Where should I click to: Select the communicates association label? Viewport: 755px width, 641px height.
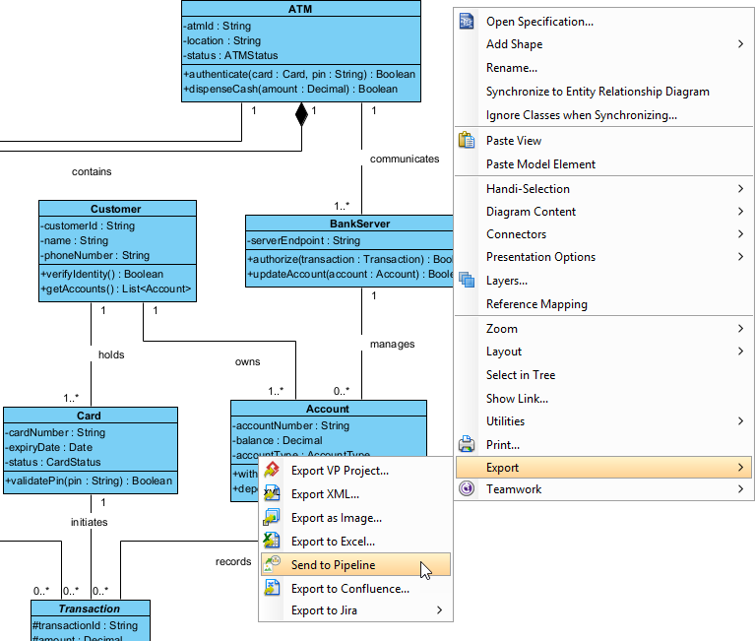coord(405,159)
